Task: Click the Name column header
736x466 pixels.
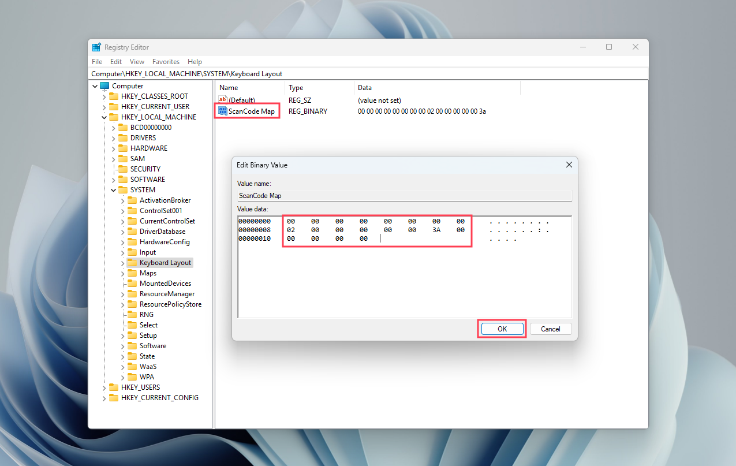Action: coord(251,88)
